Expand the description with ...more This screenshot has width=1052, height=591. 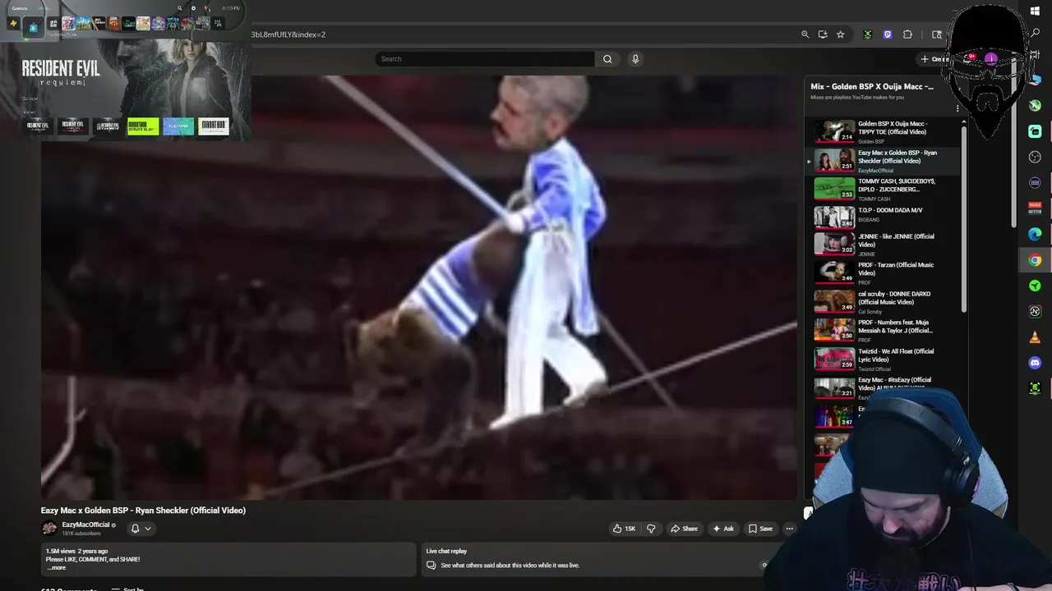(56, 567)
